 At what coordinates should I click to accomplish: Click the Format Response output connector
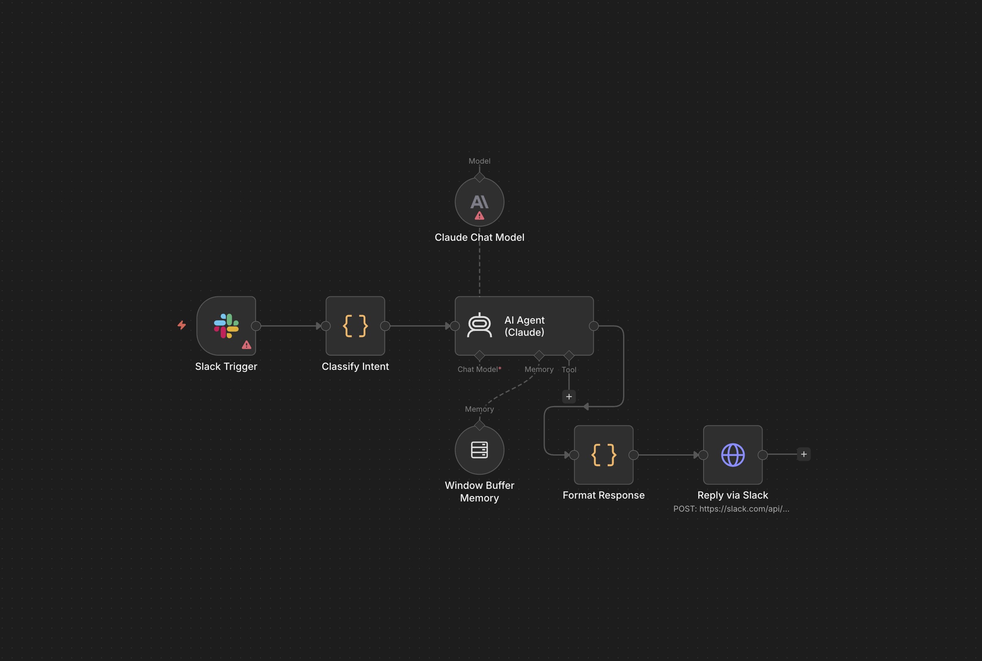point(633,455)
